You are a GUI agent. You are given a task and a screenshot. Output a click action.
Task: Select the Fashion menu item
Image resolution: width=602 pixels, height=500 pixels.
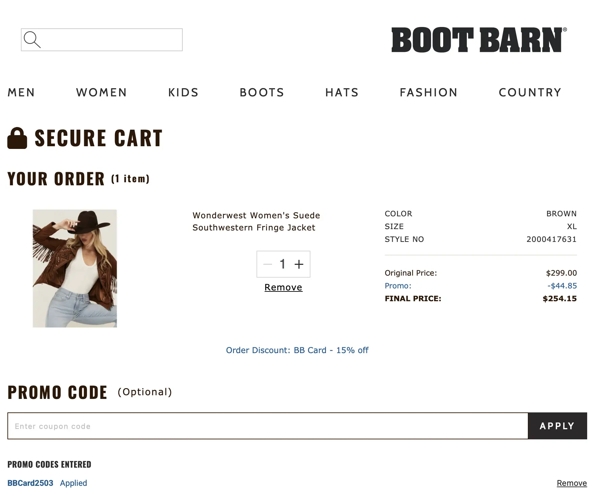(428, 92)
